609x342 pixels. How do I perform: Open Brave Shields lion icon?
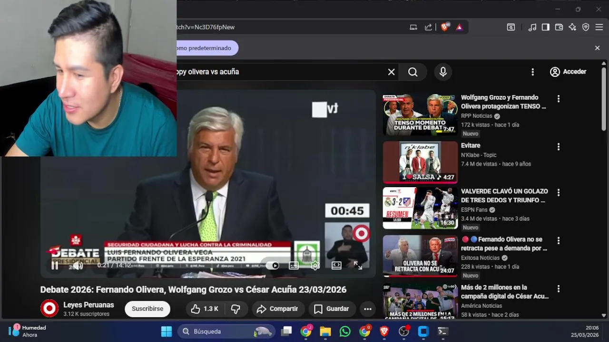click(x=445, y=27)
